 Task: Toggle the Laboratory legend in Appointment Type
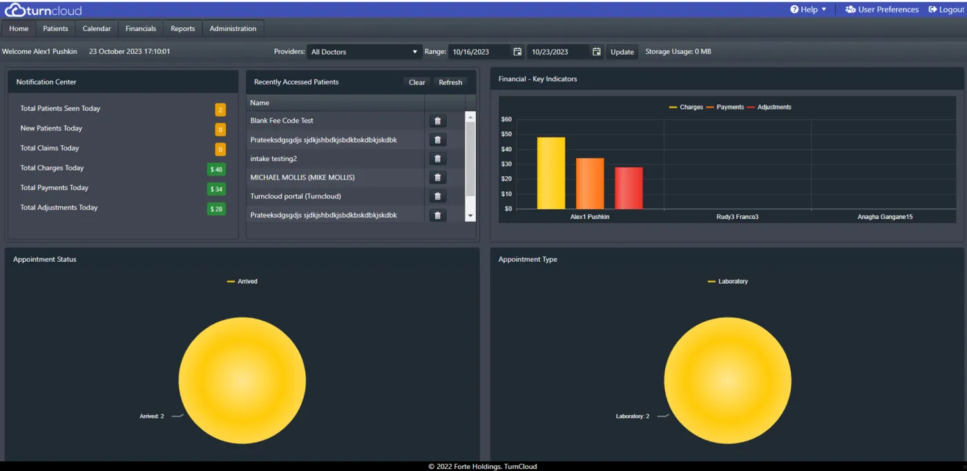(728, 282)
